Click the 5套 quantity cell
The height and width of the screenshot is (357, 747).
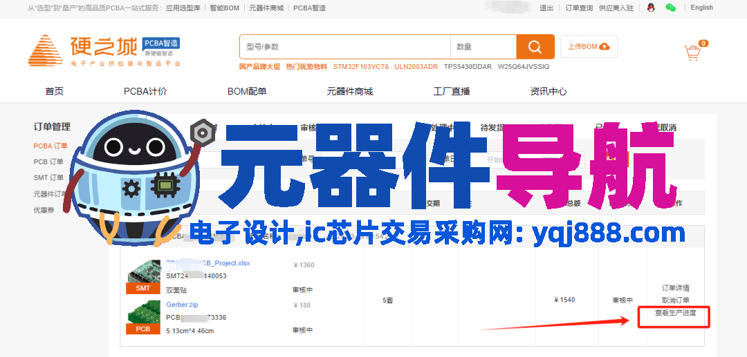click(x=388, y=300)
